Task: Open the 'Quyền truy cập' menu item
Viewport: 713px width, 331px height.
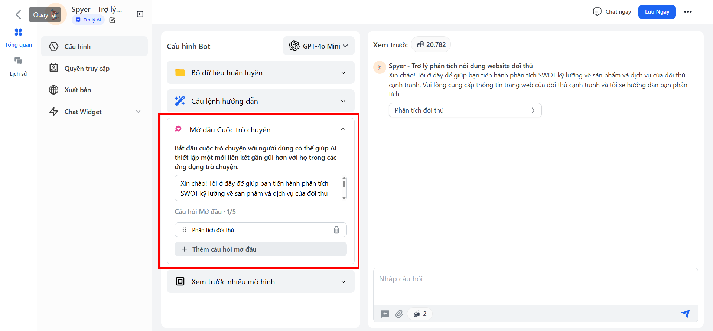Action: point(87,68)
